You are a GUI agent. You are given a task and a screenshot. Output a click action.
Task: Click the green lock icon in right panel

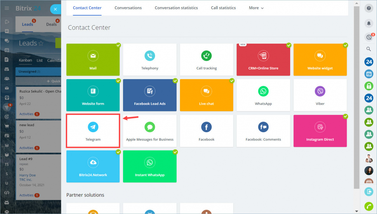(369, 86)
